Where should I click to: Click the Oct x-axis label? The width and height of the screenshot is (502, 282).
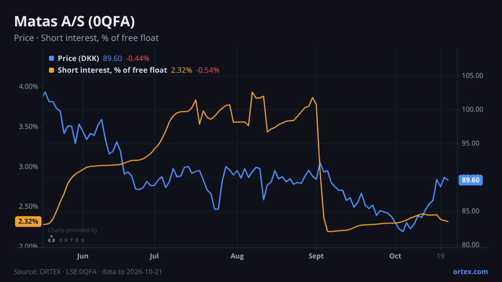point(395,256)
